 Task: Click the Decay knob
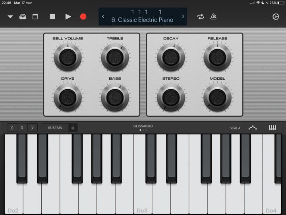click(x=171, y=57)
